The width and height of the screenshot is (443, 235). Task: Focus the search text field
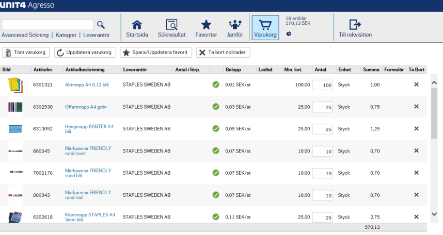pyautogui.click(x=48, y=25)
